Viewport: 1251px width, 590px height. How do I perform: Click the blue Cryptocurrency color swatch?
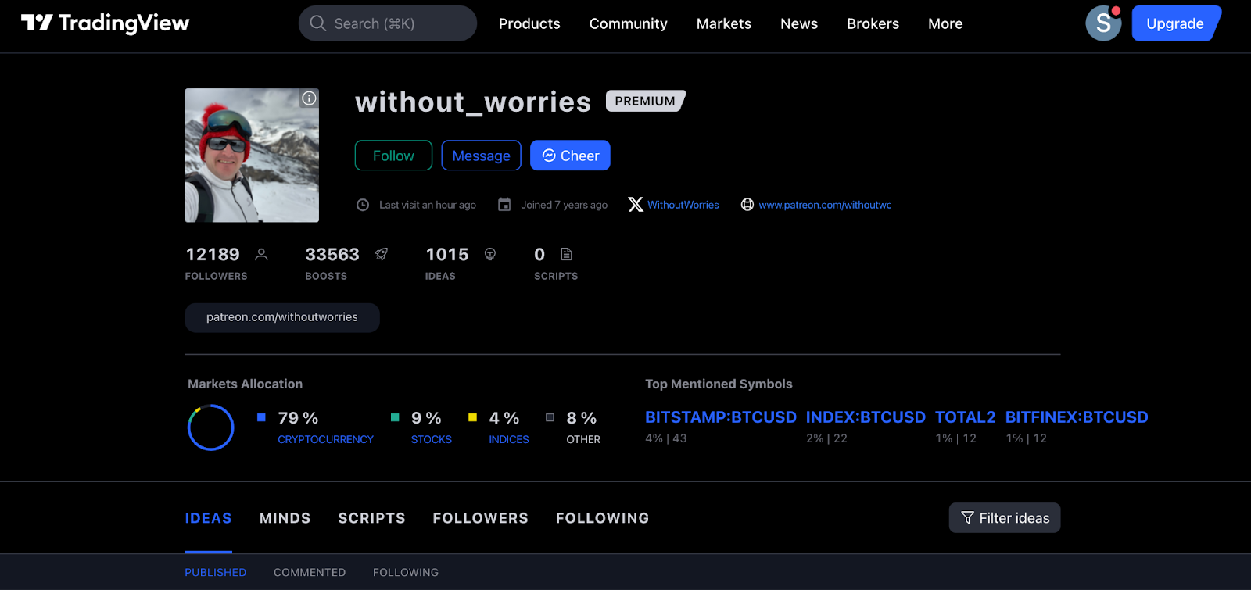tap(261, 417)
